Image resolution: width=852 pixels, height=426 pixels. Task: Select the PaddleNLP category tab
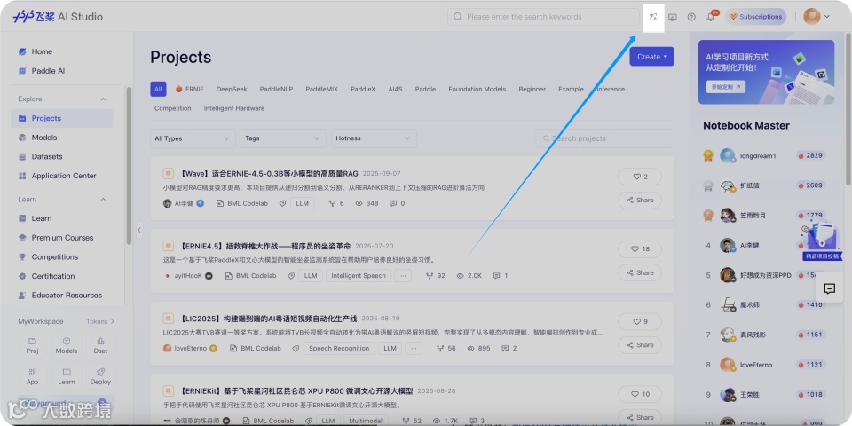pos(276,89)
